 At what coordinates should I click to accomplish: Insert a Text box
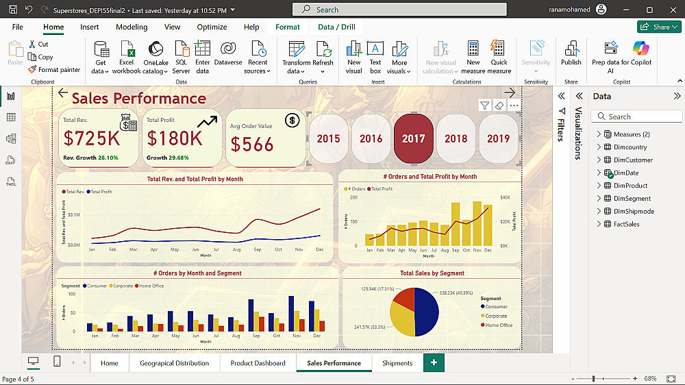[x=375, y=49]
